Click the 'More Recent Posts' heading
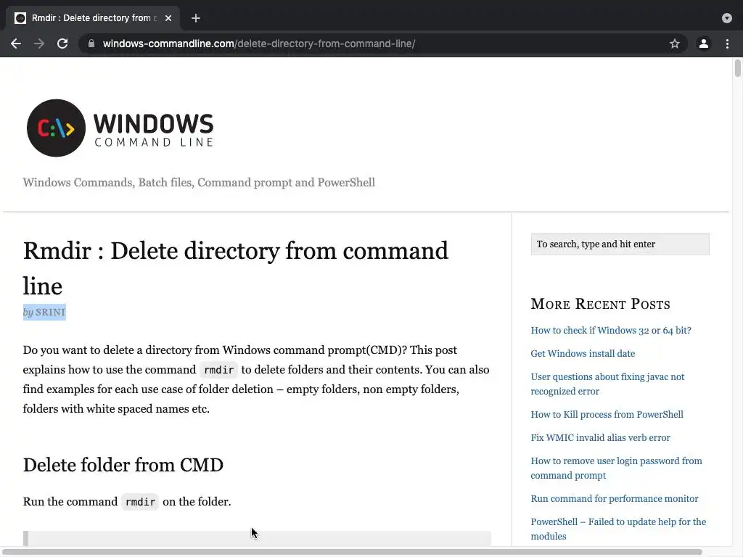The height and width of the screenshot is (557, 743). [x=600, y=304]
